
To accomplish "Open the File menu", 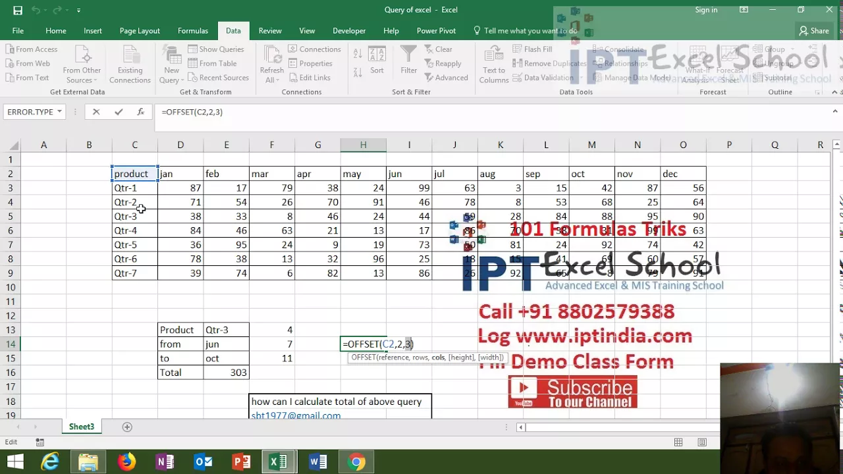I will pyautogui.click(x=18, y=31).
